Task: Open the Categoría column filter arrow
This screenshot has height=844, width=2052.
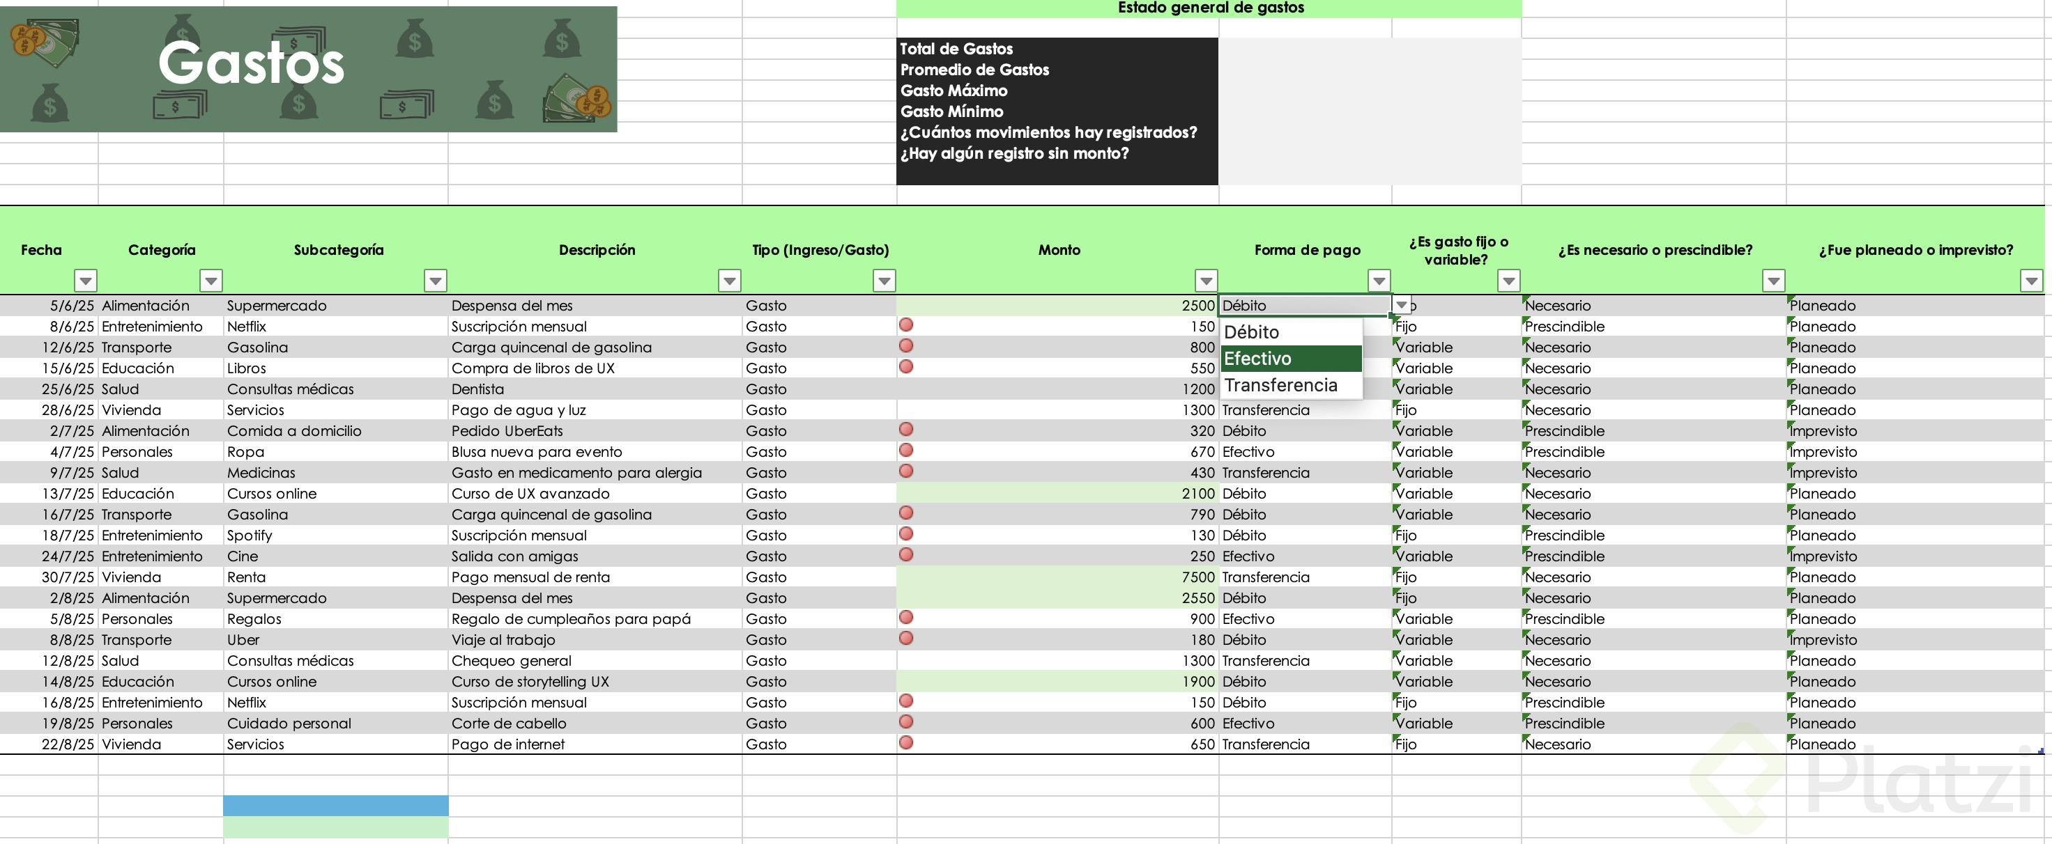Action: click(x=210, y=280)
